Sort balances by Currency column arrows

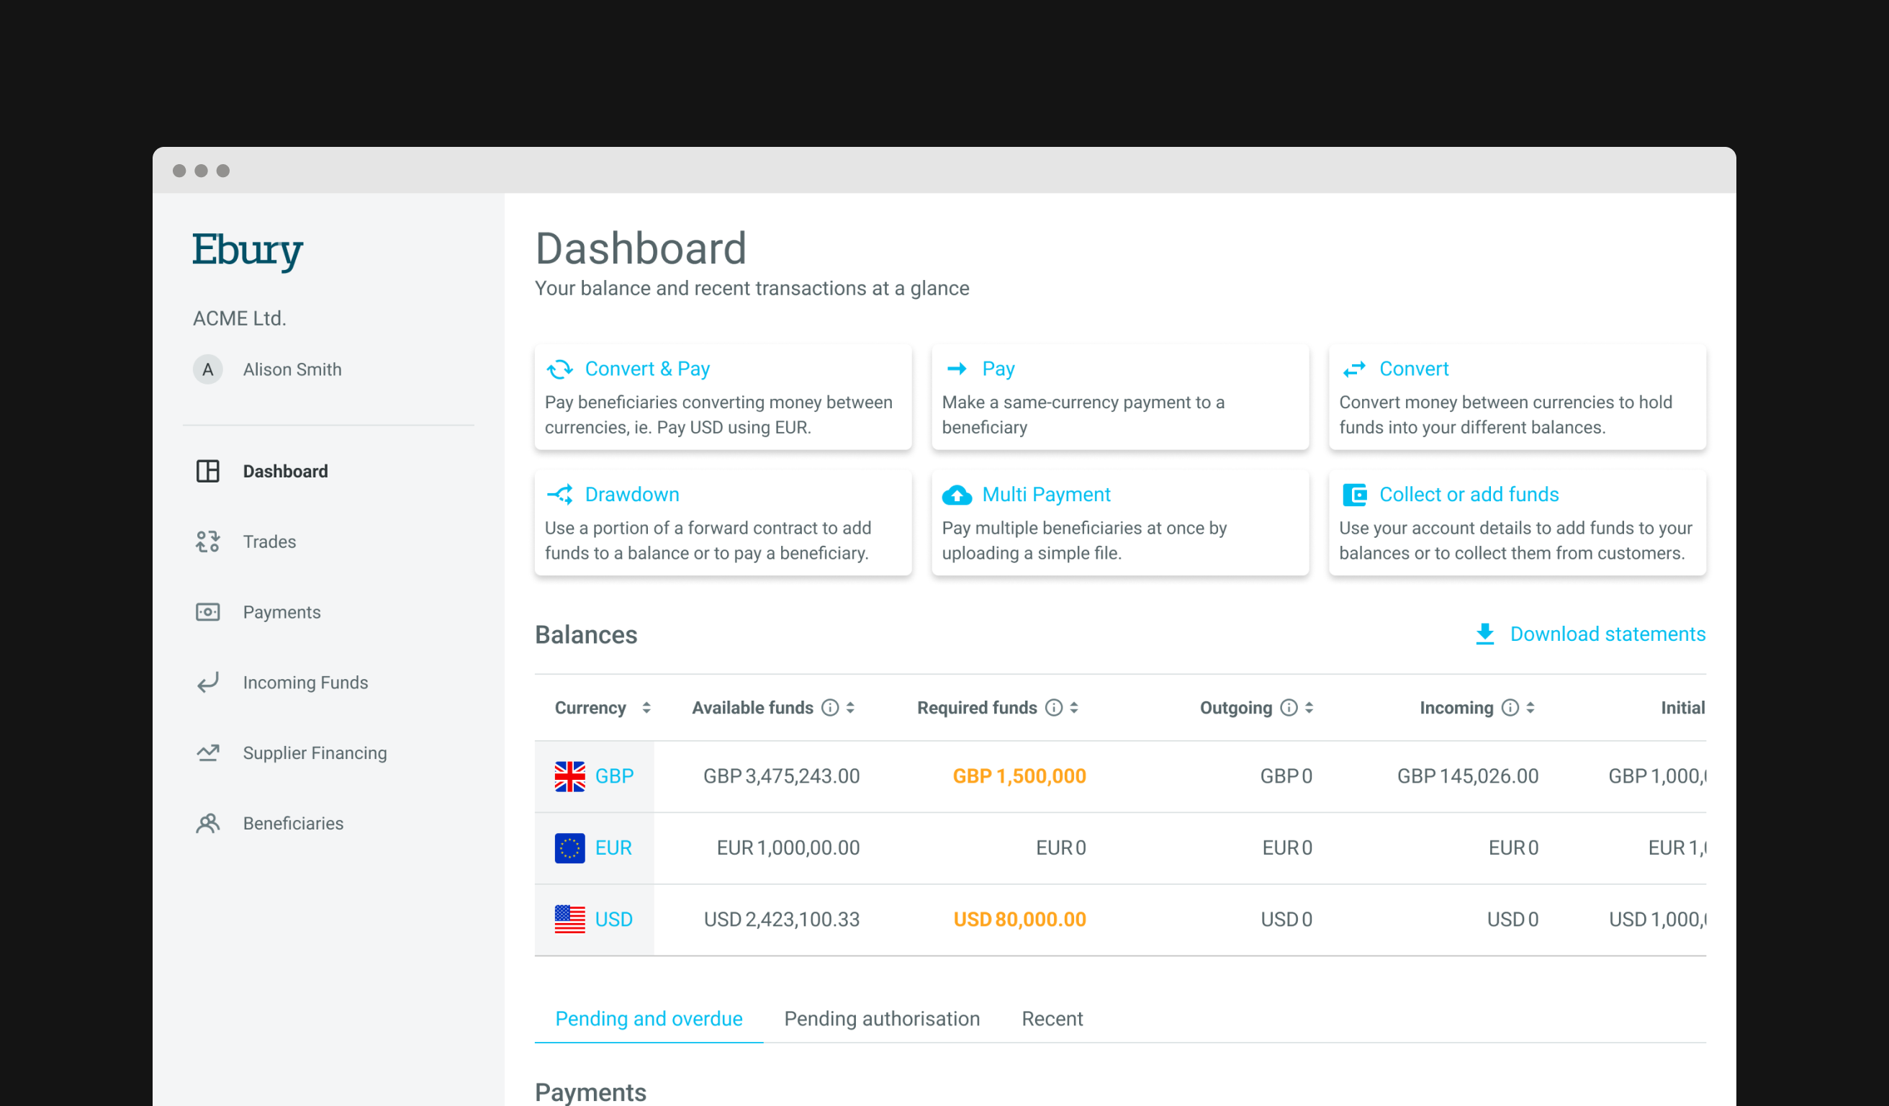pyautogui.click(x=646, y=707)
